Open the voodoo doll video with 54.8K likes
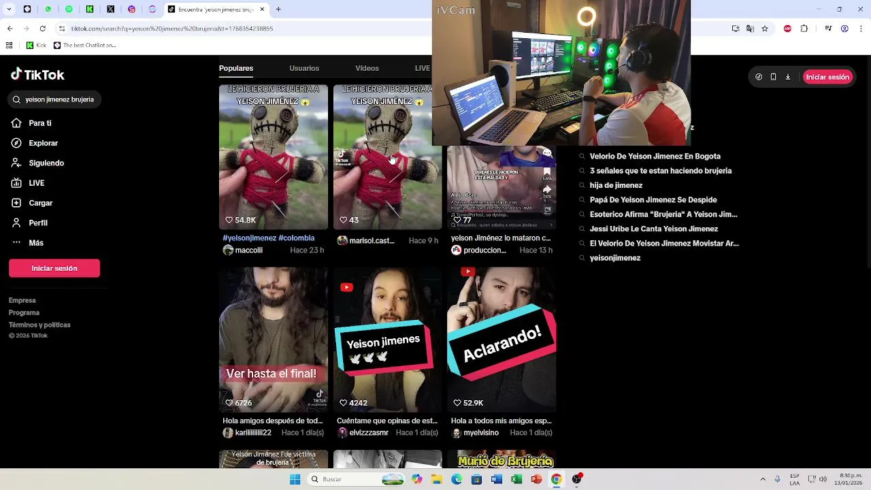 274,157
